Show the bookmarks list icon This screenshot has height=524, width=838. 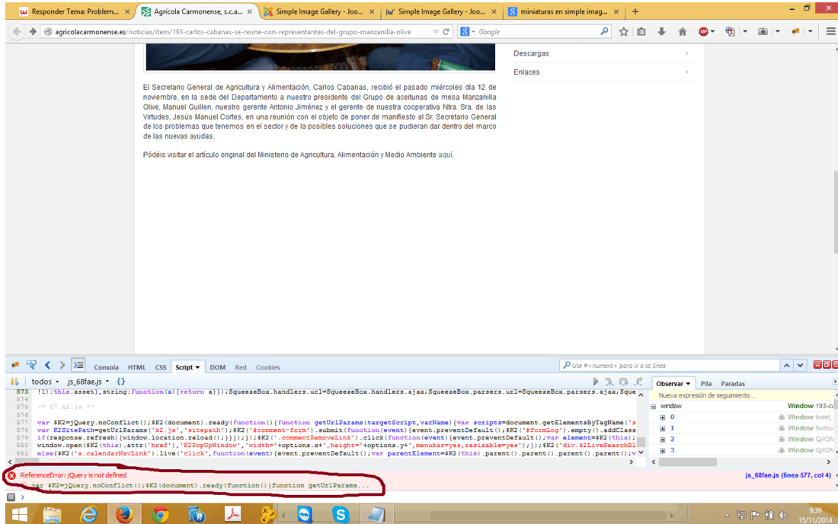click(641, 31)
